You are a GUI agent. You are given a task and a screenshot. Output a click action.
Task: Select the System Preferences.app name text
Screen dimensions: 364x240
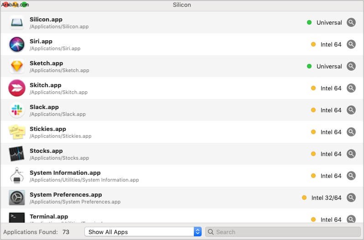point(66,194)
